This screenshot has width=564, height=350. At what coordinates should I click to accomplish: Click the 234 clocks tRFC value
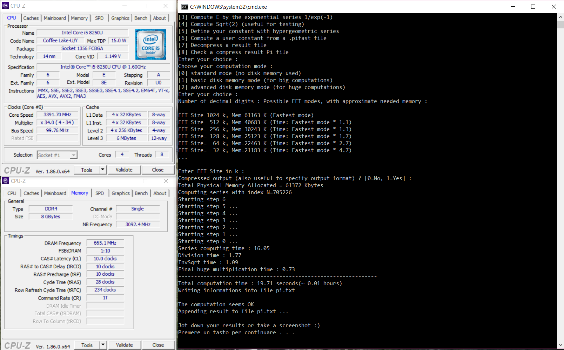coord(105,290)
